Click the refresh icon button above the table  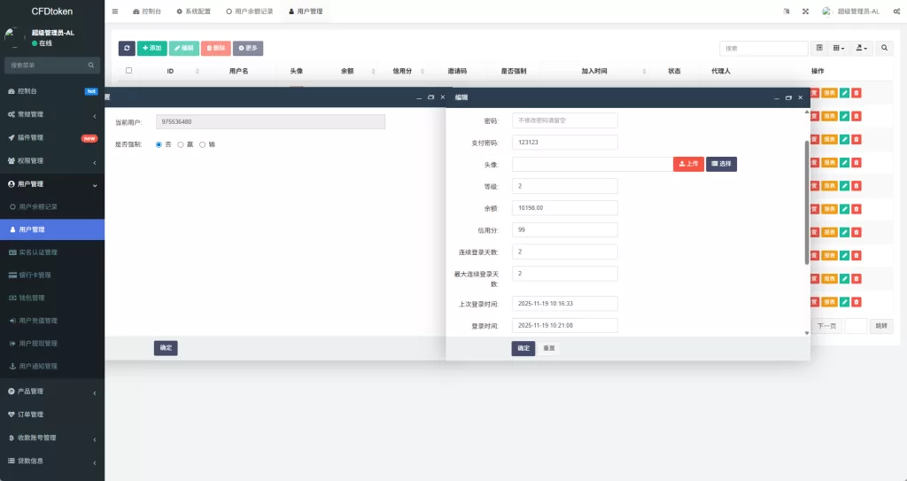(127, 48)
